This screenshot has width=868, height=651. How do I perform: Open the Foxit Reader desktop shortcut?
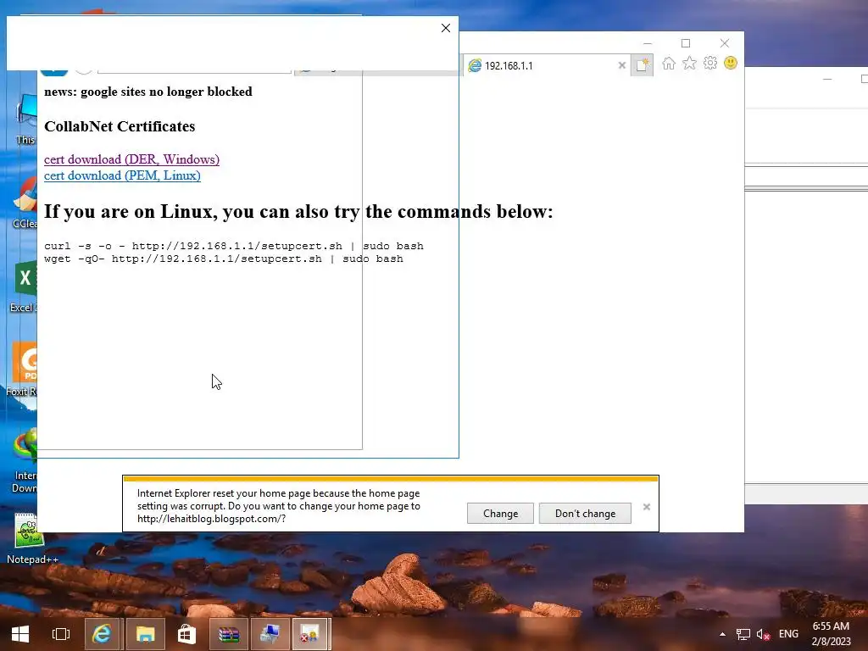[x=22, y=370]
